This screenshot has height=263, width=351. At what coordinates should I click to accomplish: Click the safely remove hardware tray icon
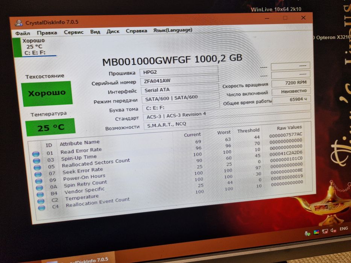click(308, 233)
